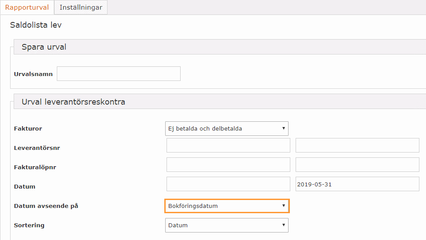Click the Fakturalöpnr label
Screen dimensions: 426x240
tap(35, 167)
